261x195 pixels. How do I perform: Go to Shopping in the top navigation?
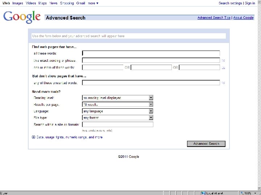67,3
